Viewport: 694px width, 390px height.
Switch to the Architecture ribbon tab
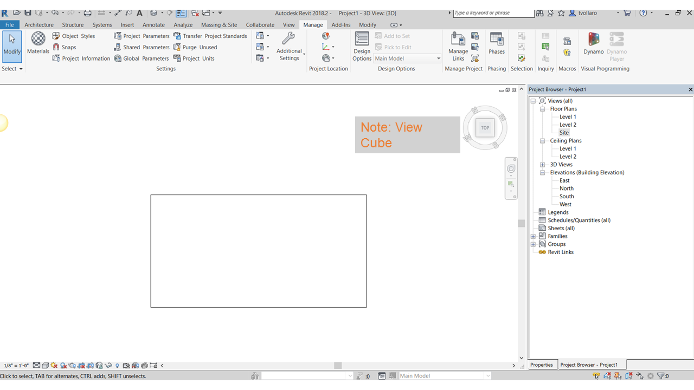click(x=38, y=24)
